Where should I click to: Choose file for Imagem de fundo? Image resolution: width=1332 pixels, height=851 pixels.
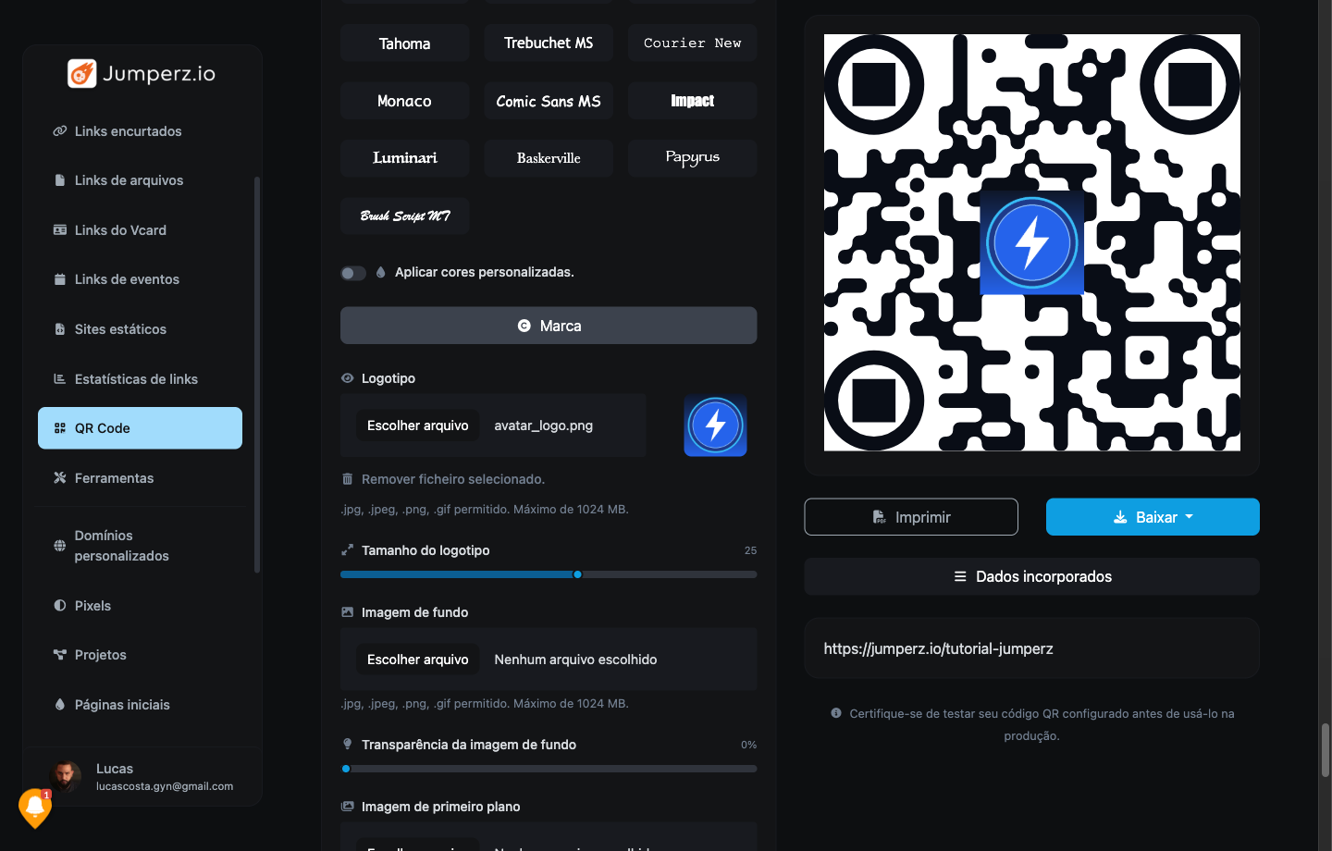(418, 660)
